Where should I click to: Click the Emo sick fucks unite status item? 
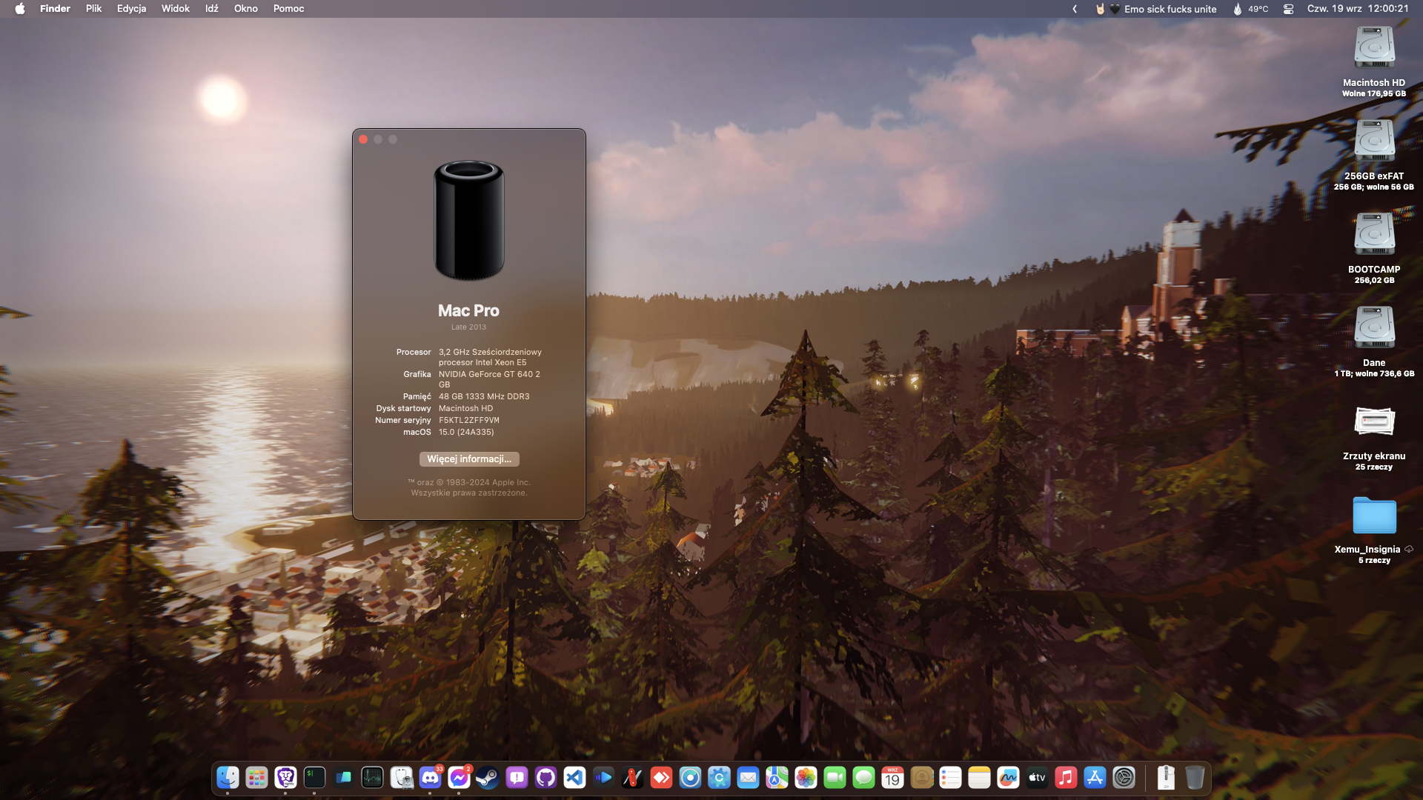[x=1155, y=9]
